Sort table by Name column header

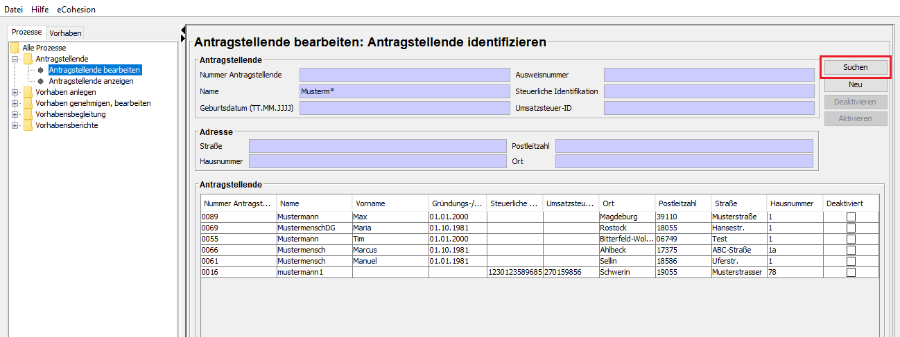pyautogui.click(x=314, y=203)
